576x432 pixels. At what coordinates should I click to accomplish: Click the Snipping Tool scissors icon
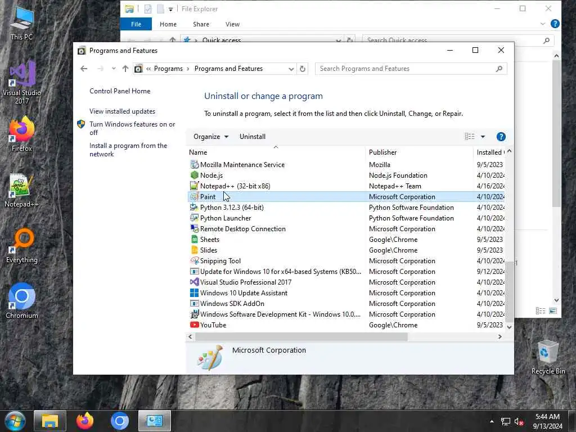[194, 260]
